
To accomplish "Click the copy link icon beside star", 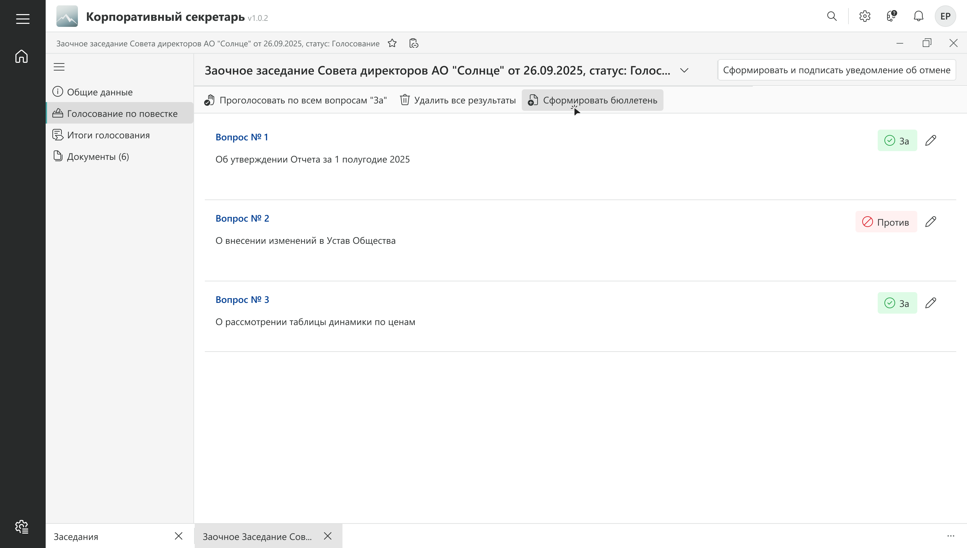I will [414, 43].
